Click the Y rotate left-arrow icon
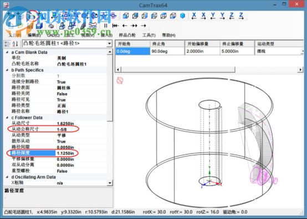Screen dimensions: 307x219 213,16
